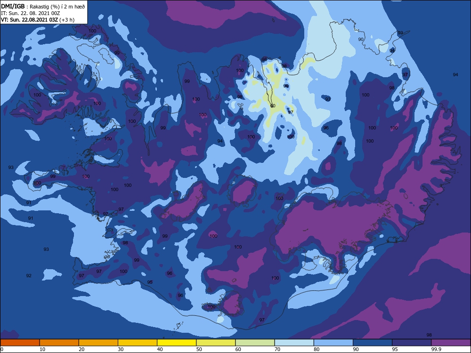Click the '(+3 h)' forecast offset text

coord(67,20)
